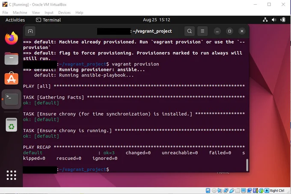
Task: Click 'Running provisioner: ansible...' line
Action: [x=84, y=70]
